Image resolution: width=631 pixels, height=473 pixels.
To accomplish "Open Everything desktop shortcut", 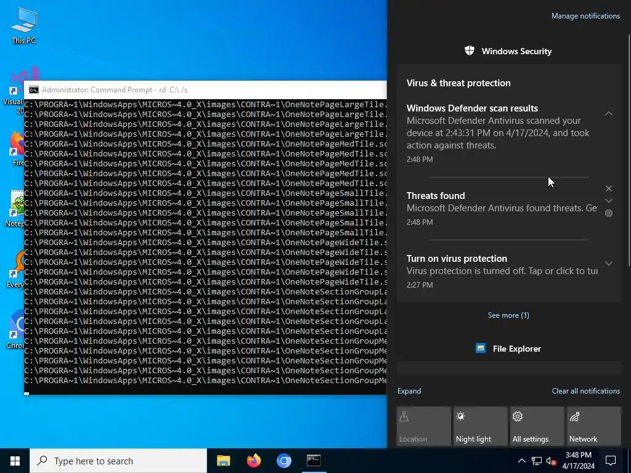I will [16, 269].
